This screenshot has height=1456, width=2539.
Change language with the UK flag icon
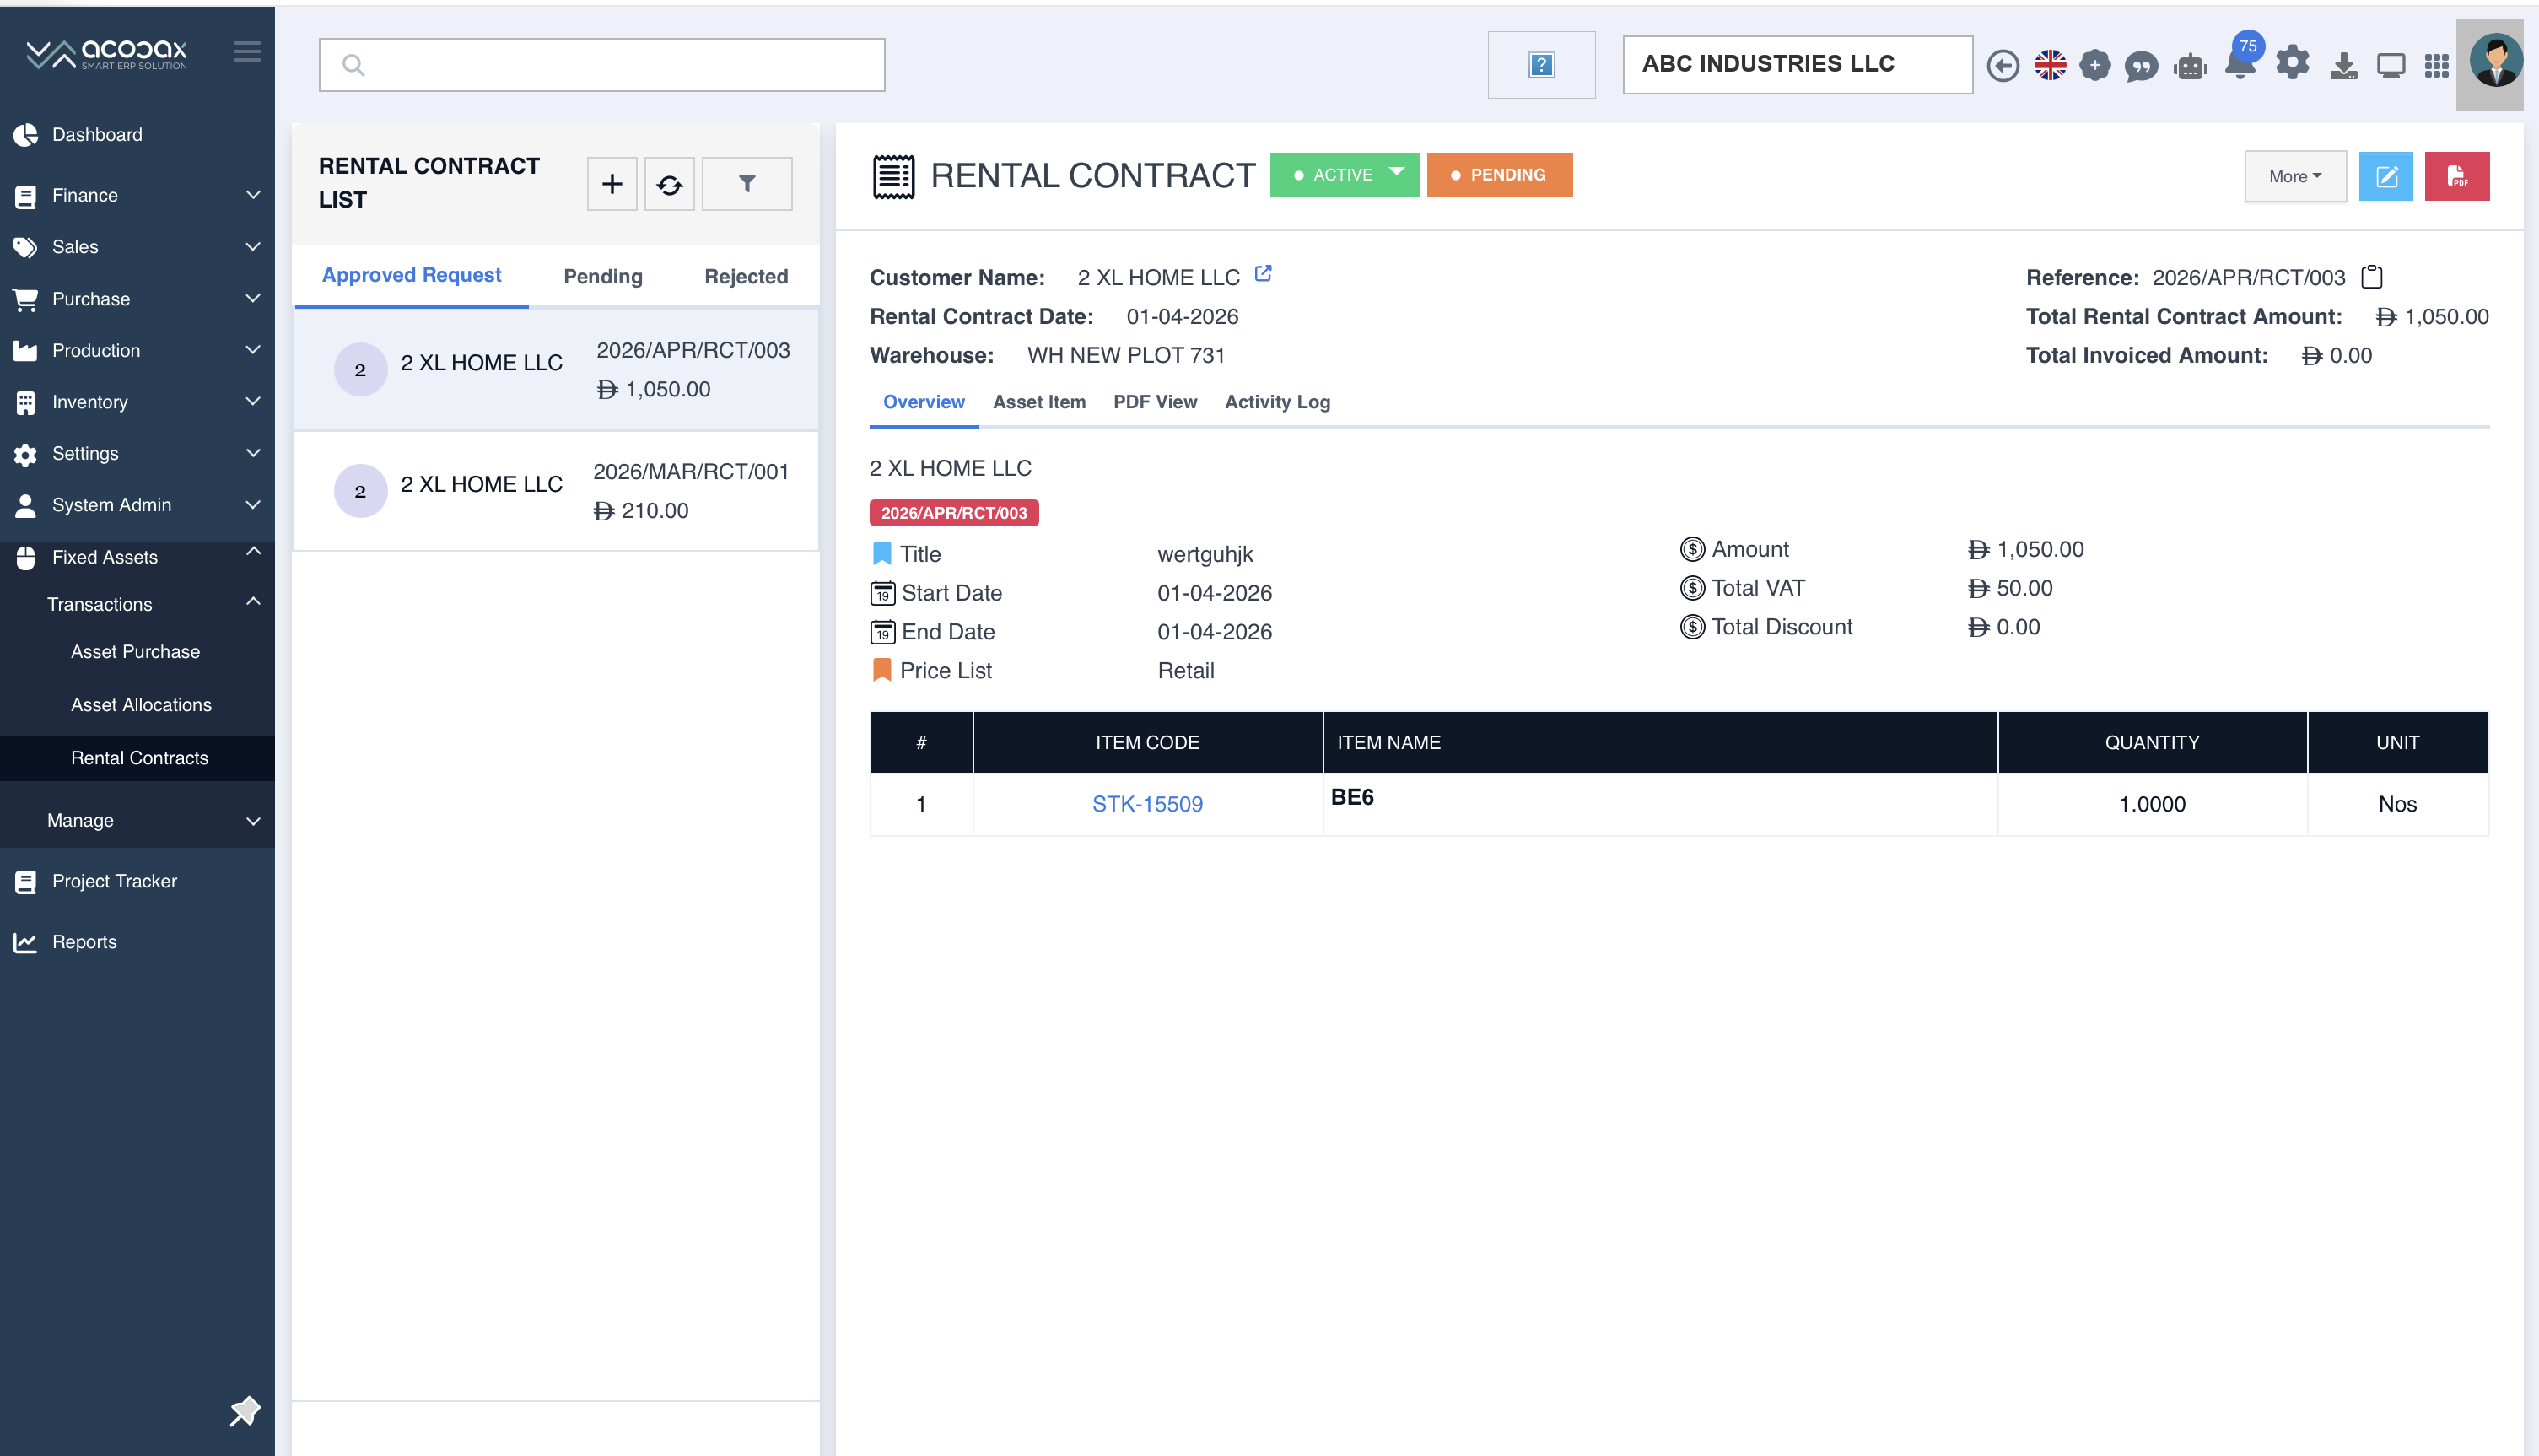click(x=2049, y=66)
